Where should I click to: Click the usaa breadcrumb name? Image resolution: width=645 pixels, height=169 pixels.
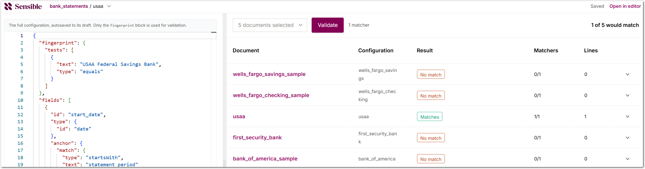(98, 6)
